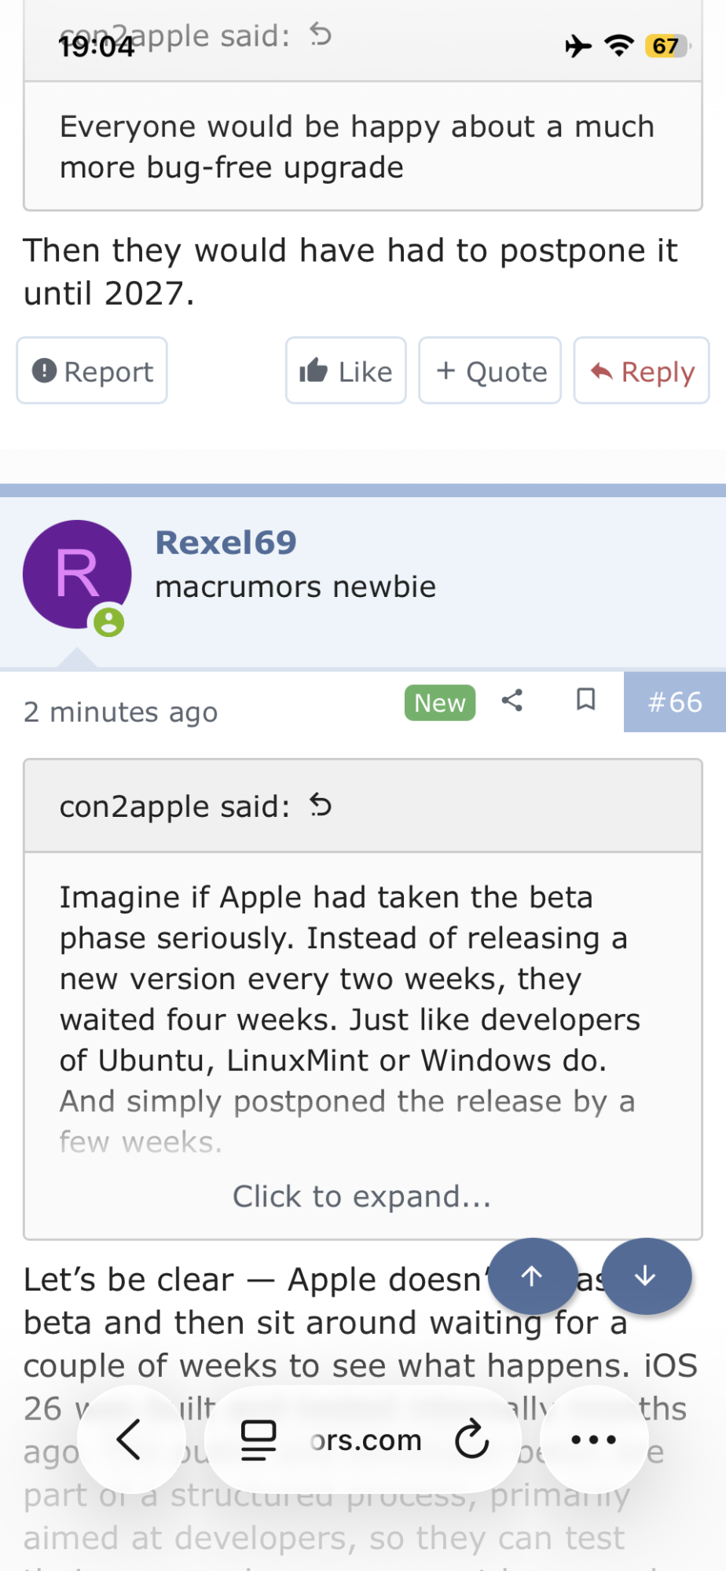The height and width of the screenshot is (1571, 726).
Task: Open the reader/tabs icon in address bar
Action: (x=258, y=1440)
